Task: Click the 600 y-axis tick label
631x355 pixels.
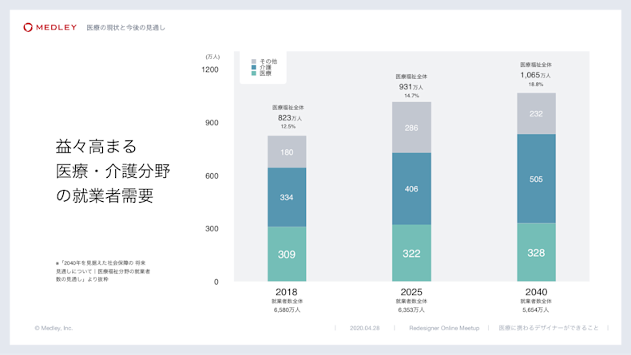Action: click(212, 176)
